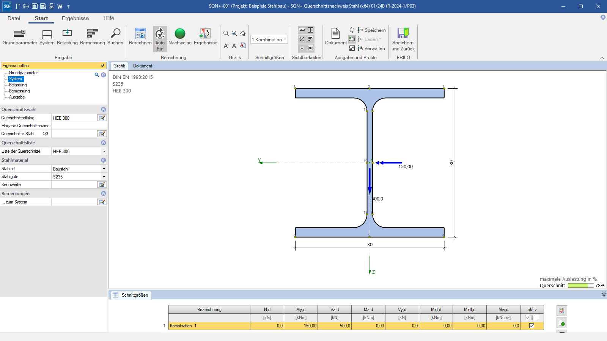
Task: Decrease graphic font size with A-
Action: tap(234, 45)
